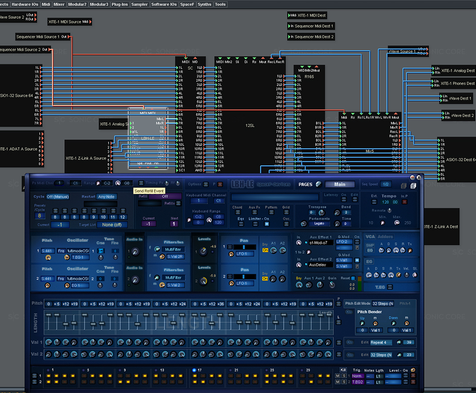Click the oscillator 1 Fine tune knob
Screen dimensions: 476x393
click(x=115, y=257)
